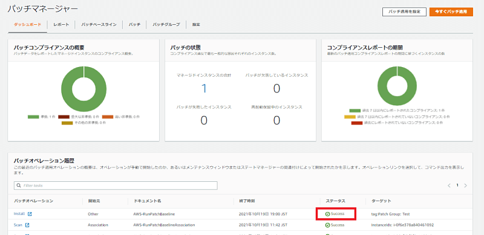Click patch compliance overview donut chart
Image resolution: width=484 pixels, height=235 pixels.
coord(83,89)
